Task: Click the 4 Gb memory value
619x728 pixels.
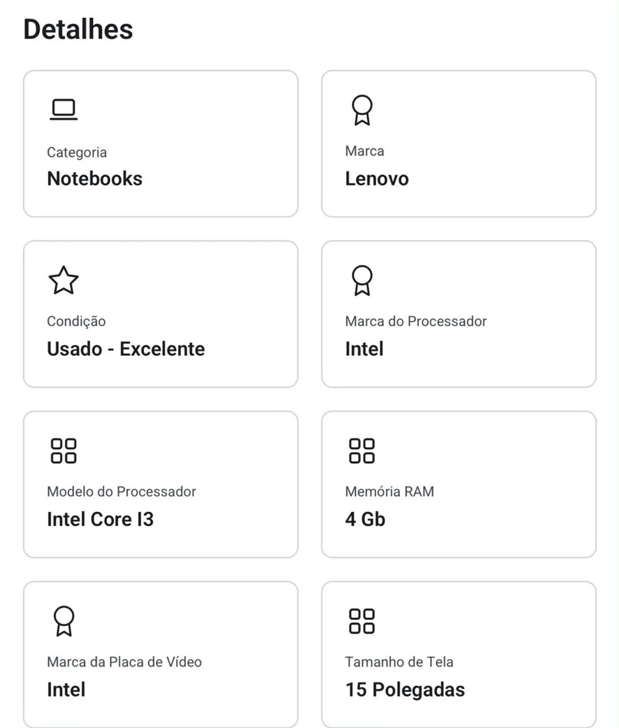Action: coord(365,519)
